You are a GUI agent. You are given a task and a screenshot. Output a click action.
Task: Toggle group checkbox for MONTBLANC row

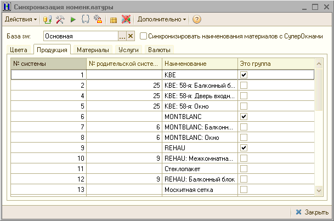click(x=244, y=117)
